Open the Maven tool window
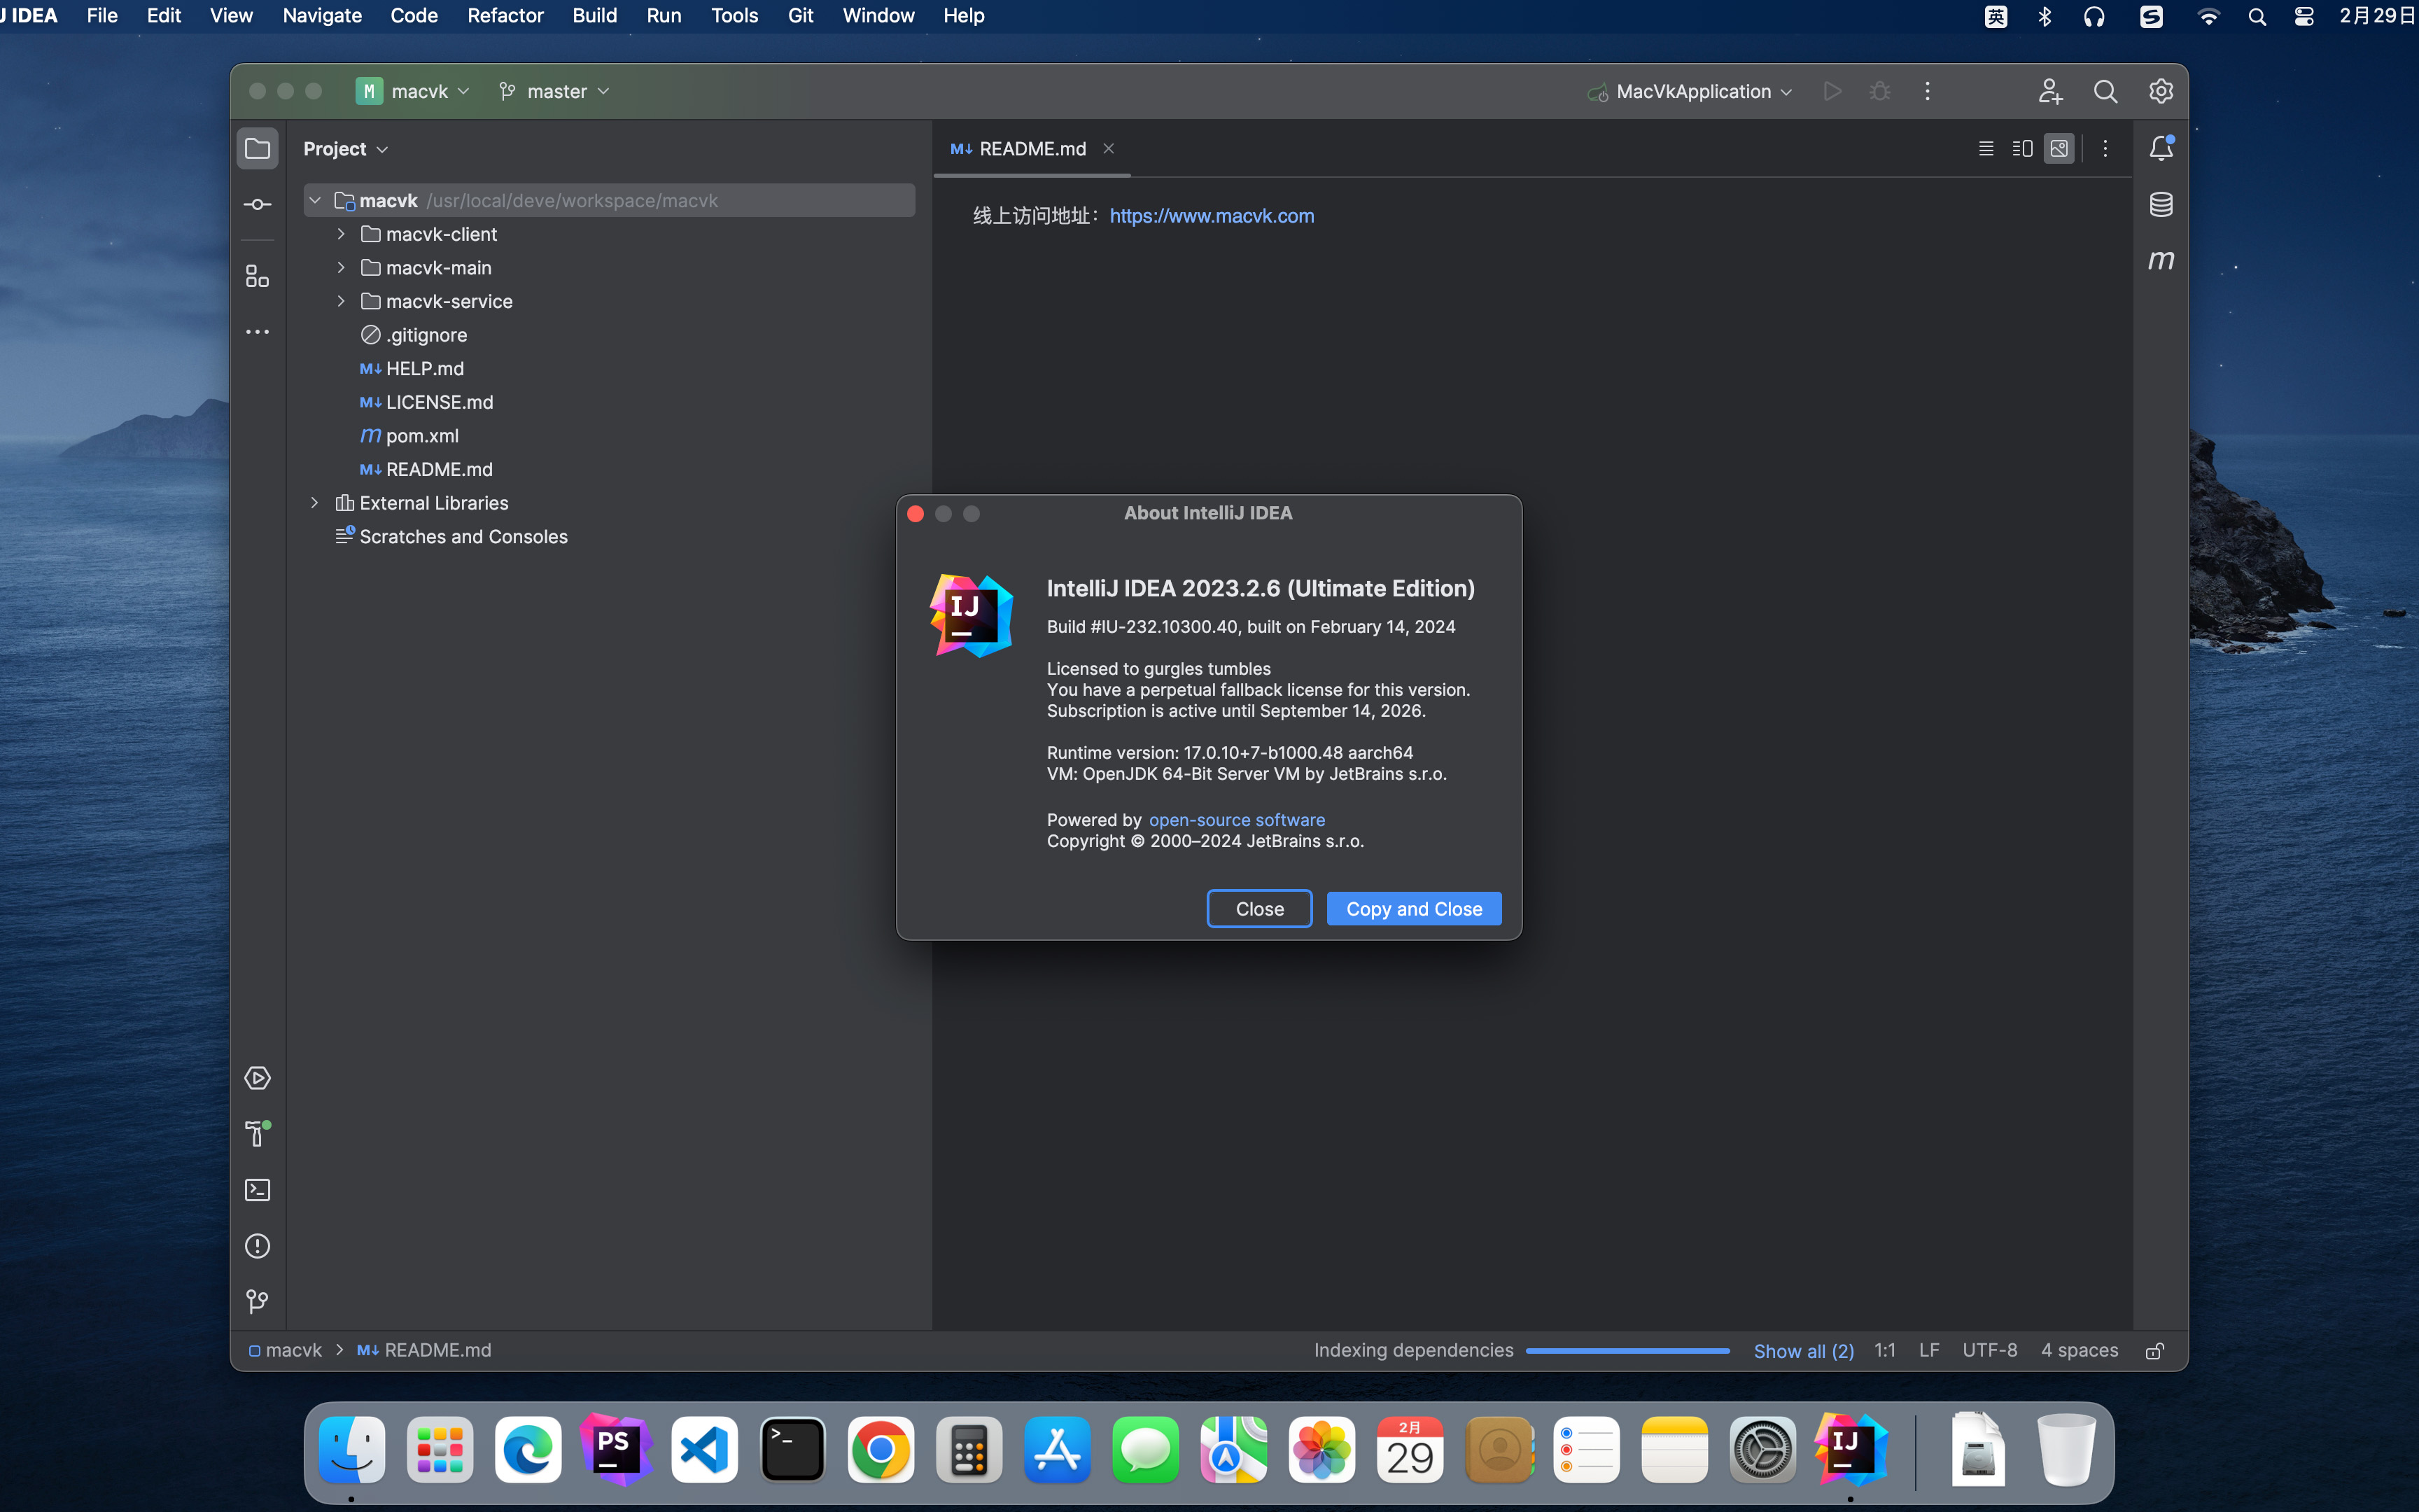The width and height of the screenshot is (2419, 1512). click(2161, 260)
